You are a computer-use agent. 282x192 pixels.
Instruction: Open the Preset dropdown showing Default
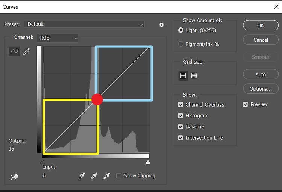pyautogui.click(x=84, y=24)
